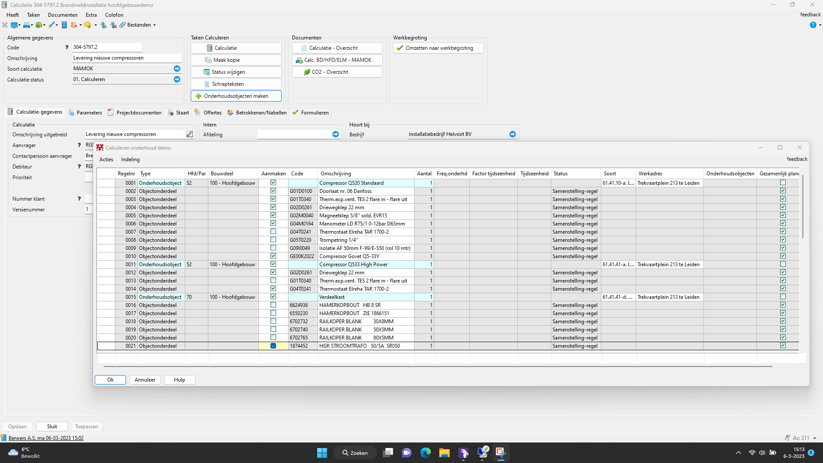Click the blue arrow next to Soort calculatie

(177, 69)
